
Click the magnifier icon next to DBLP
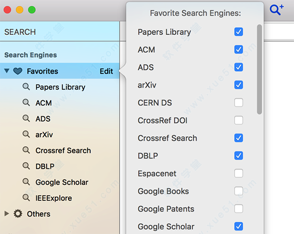(x=26, y=166)
